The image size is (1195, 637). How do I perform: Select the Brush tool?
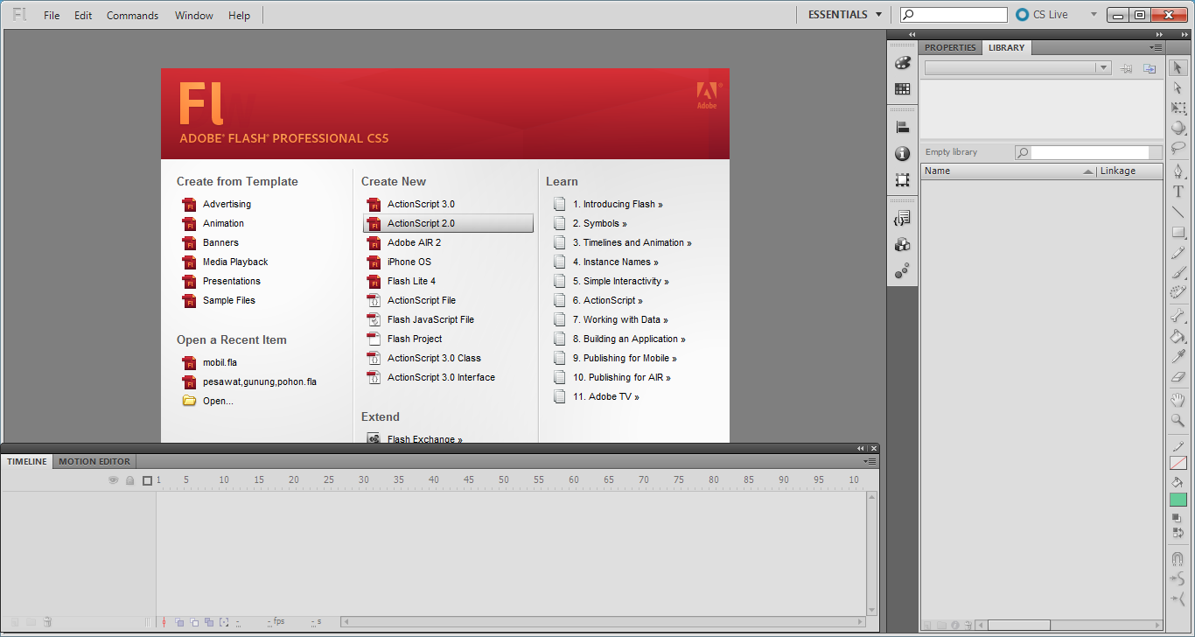coord(1178,273)
